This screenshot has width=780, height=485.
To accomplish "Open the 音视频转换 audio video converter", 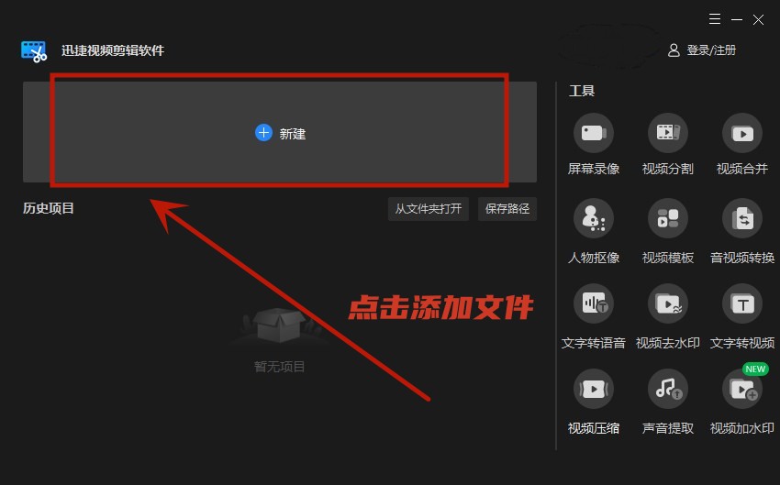I will click(742, 218).
